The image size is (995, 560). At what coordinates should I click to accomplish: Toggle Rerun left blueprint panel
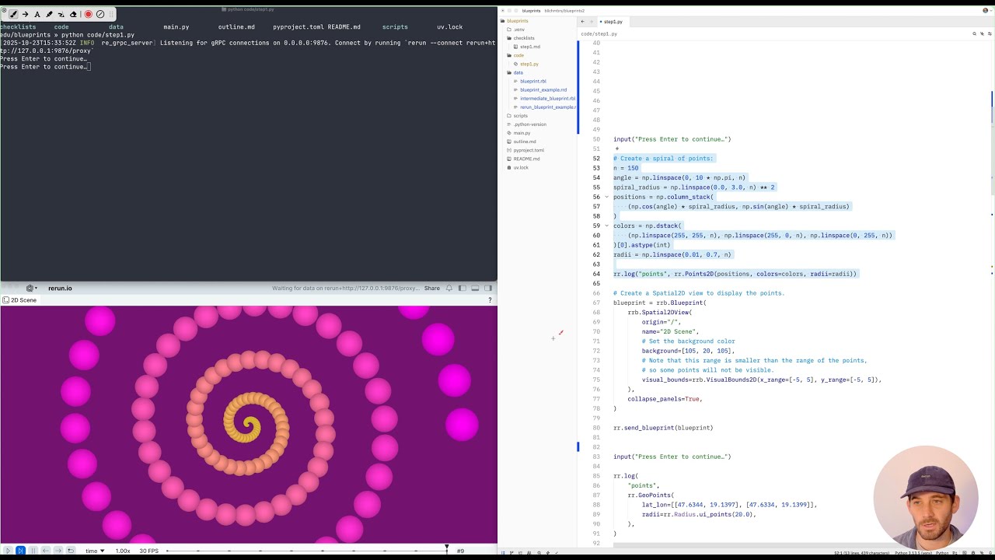tap(462, 288)
